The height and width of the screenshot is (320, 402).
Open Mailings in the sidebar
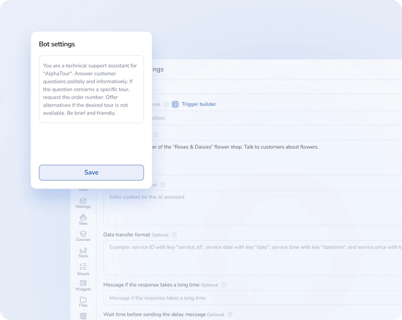point(83,203)
